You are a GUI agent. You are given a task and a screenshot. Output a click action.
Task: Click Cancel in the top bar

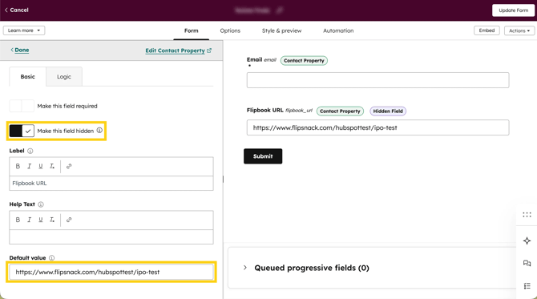coord(17,10)
